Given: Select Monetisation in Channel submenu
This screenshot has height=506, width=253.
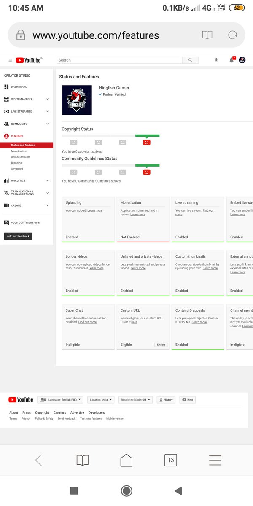Looking at the screenshot, I should tap(19, 151).
